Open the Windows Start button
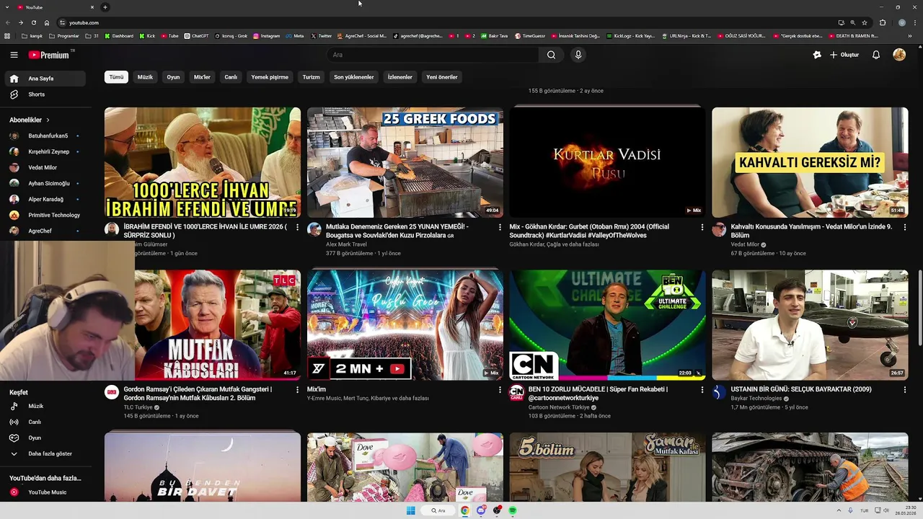The width and height of the screenshot is (923, 519). (x=410, y=510)
